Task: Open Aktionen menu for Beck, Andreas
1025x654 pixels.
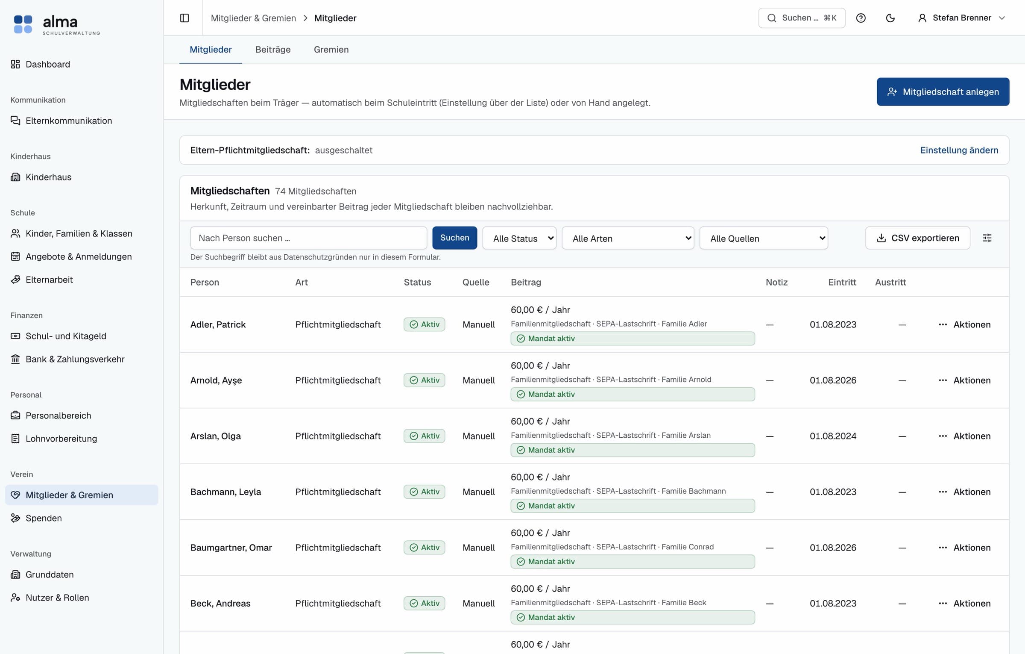Action: coord(964,603)
